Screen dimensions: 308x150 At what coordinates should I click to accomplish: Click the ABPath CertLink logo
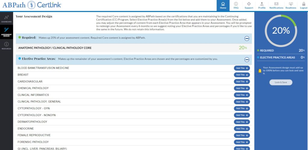point(32,5)
